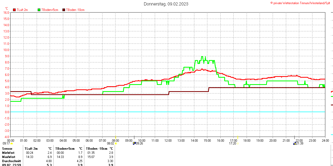The height and width of the screenshot is (166, 333).
Task: Click the Durchschnitt row label
Action: tap(11, 161)
